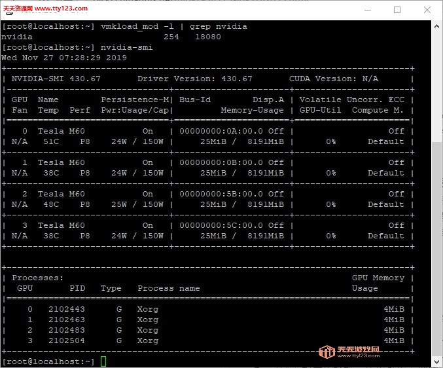
Task: Click the 'Process name' column header
Action: (169, 288)
